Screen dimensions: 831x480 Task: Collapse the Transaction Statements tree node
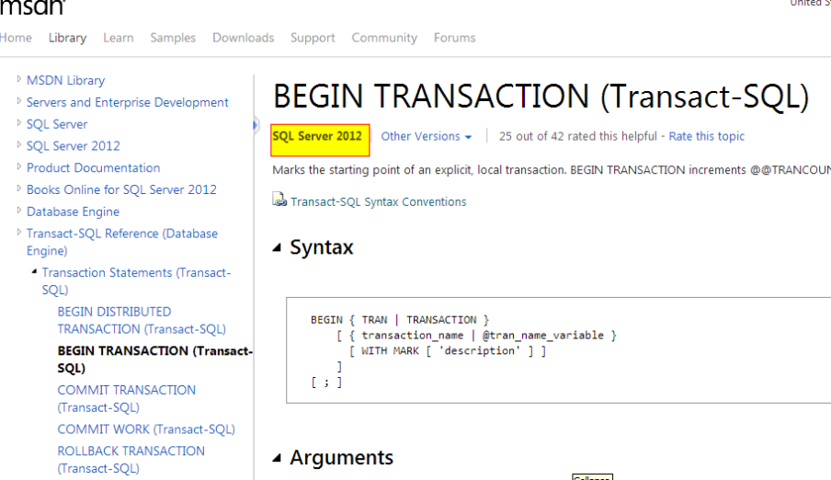pos(34,271)
